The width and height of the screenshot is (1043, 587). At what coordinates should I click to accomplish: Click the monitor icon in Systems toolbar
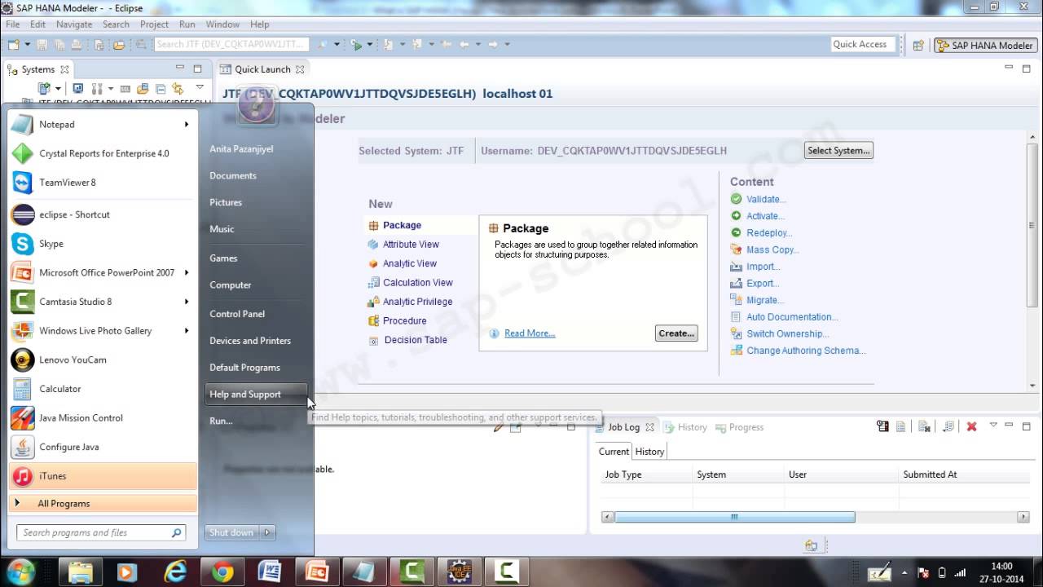(78, 88)
